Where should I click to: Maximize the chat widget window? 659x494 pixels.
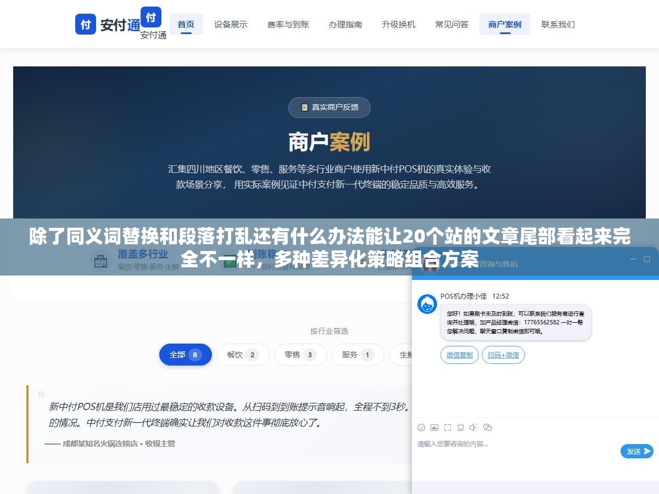[647, 259]
